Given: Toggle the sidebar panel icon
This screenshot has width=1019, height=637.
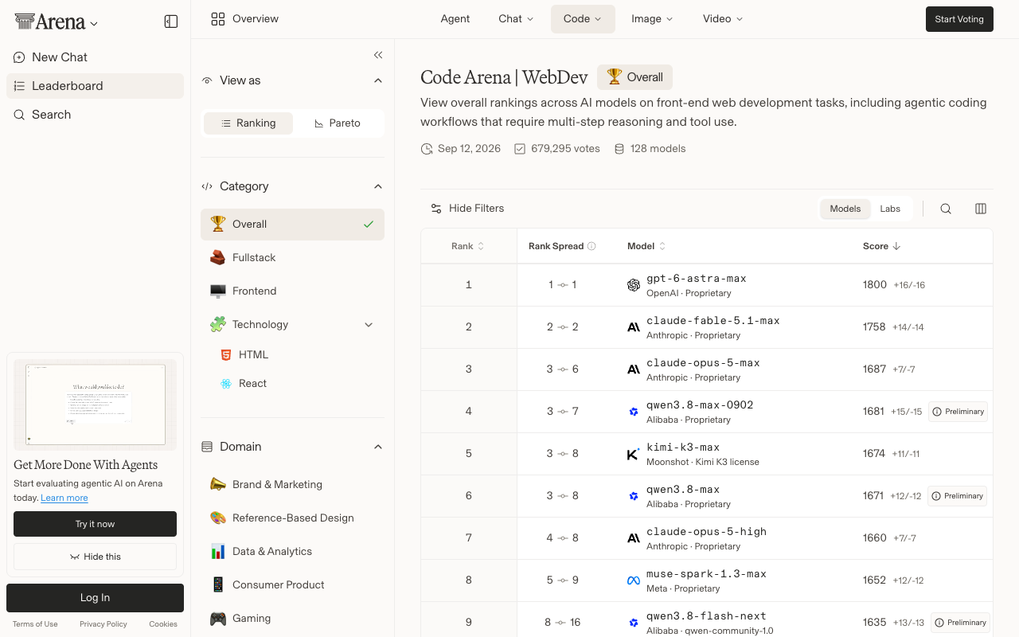Looking at the screenshot, I should tap(171, 21).
